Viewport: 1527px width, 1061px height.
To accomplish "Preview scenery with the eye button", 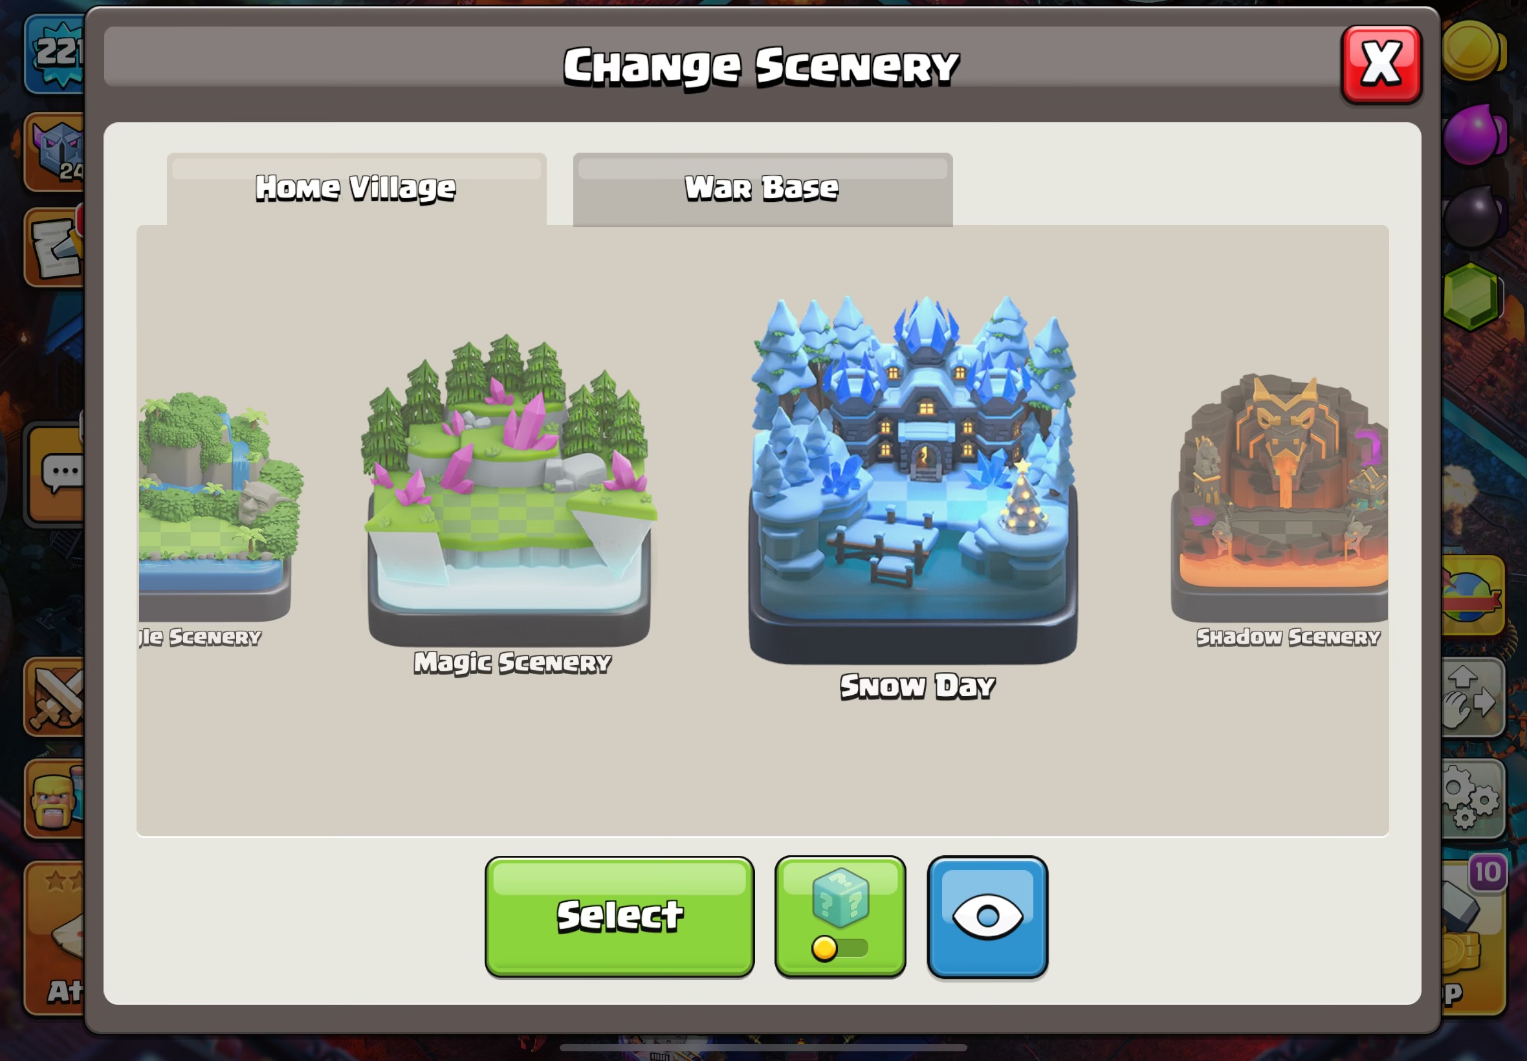I will (x=987, y=917).
